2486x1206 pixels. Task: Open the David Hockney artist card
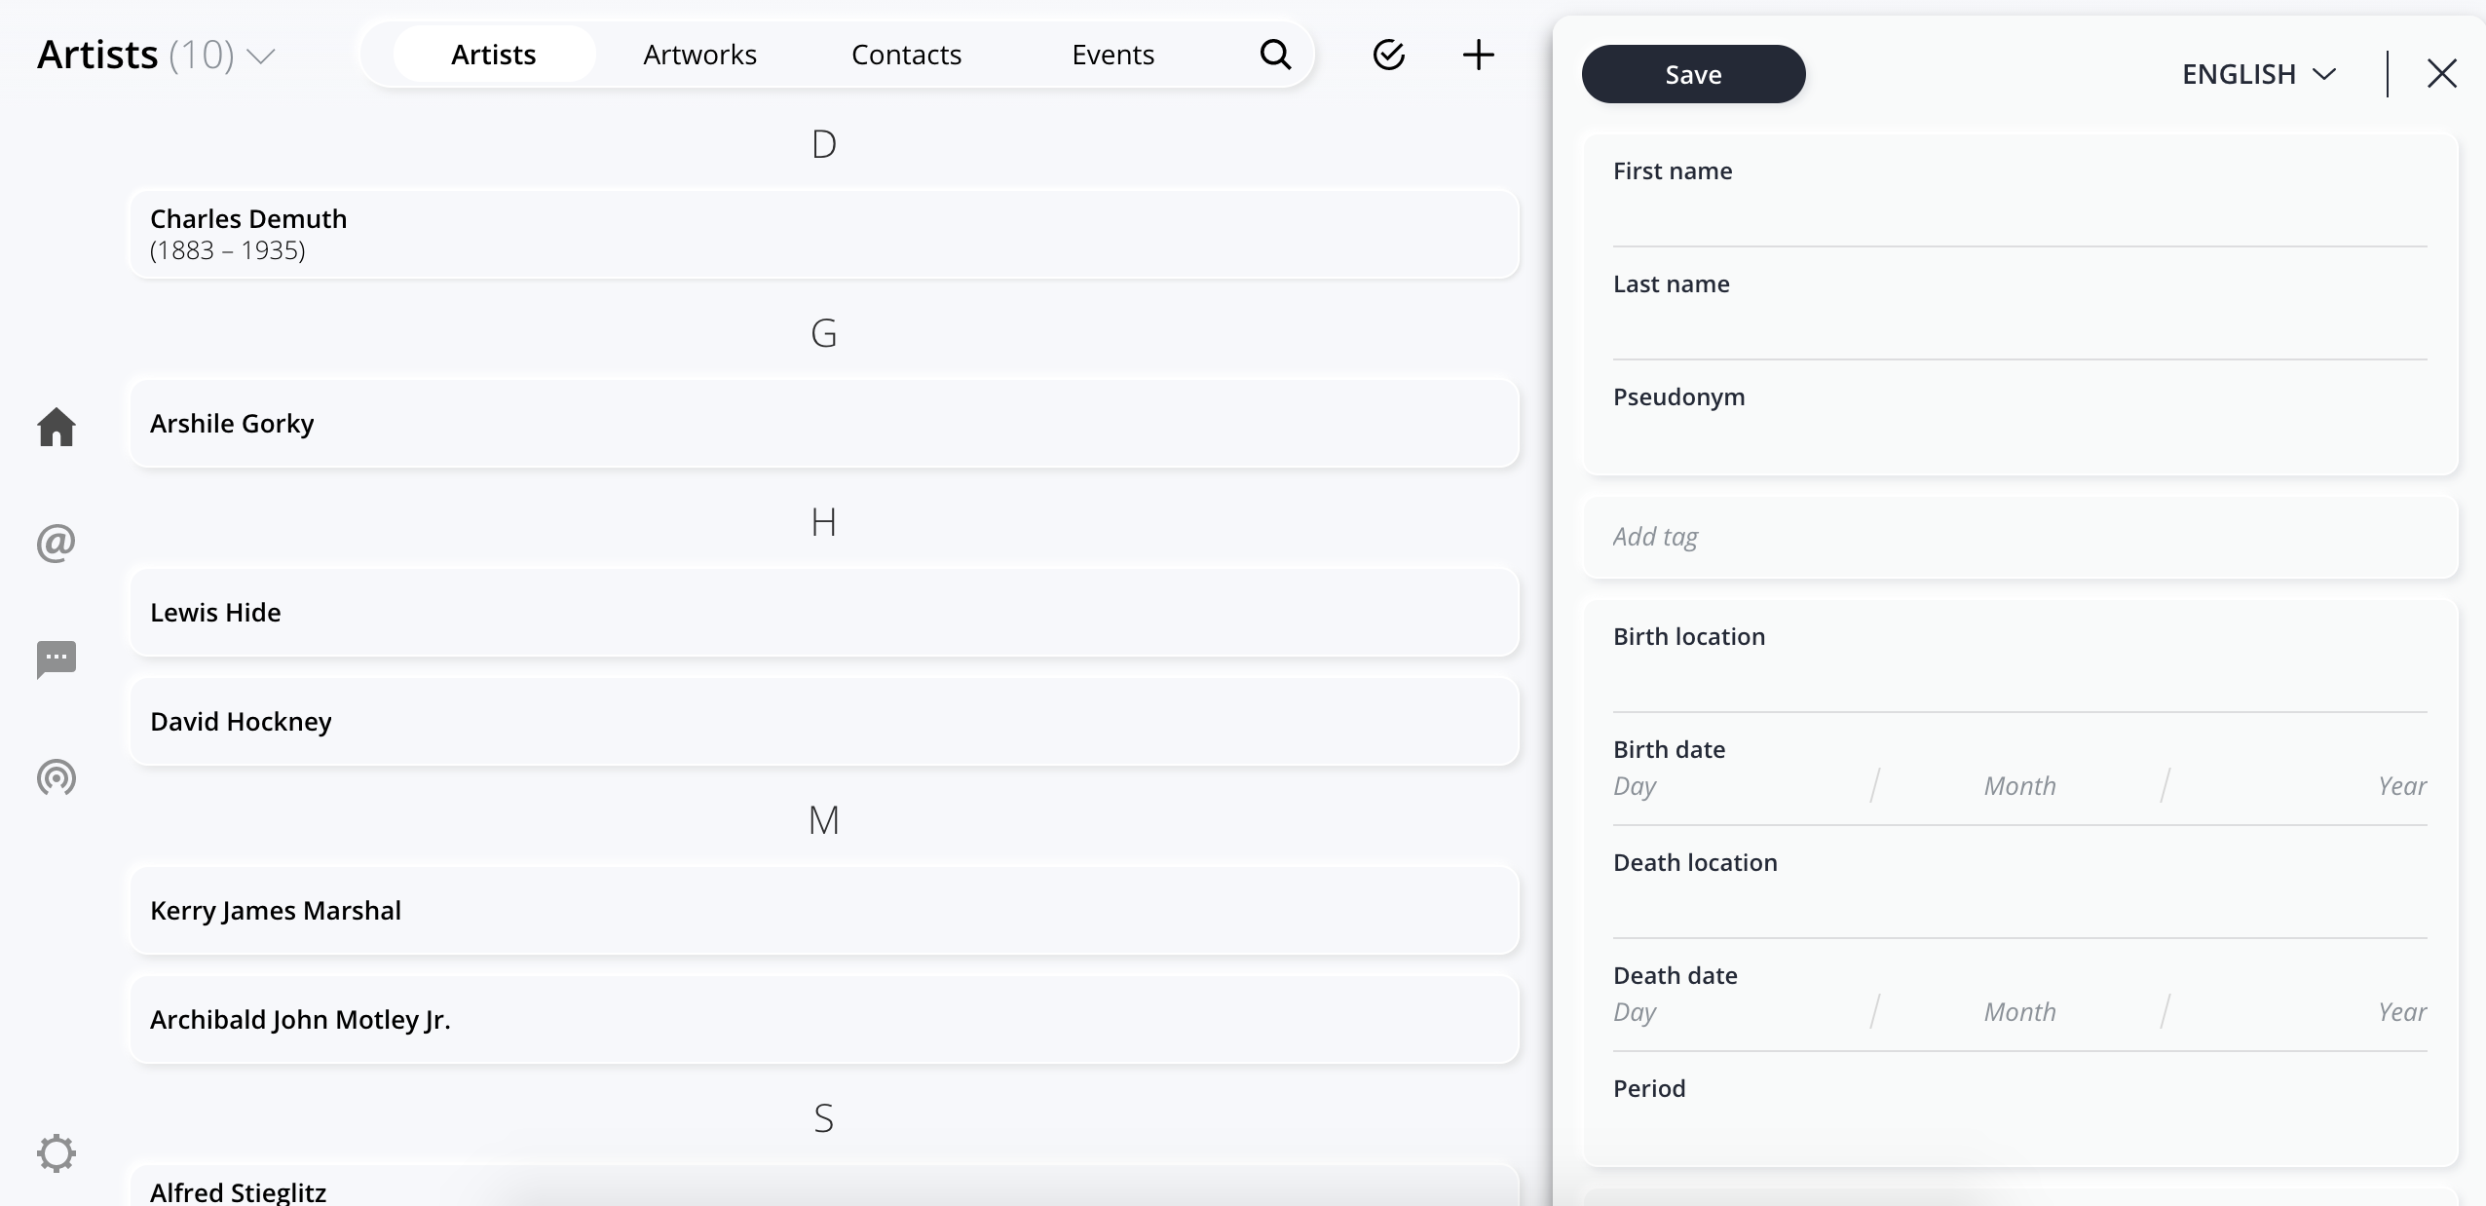[x=824, y=721]
